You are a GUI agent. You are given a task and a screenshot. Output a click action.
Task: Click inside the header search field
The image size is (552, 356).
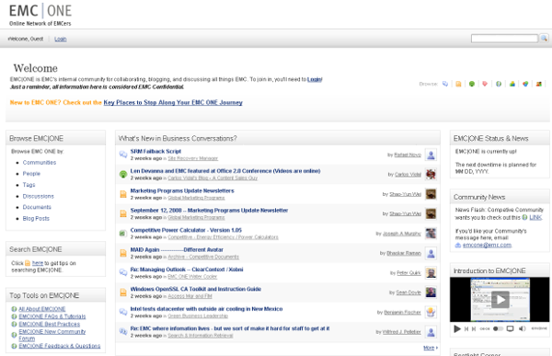point(504,39)
